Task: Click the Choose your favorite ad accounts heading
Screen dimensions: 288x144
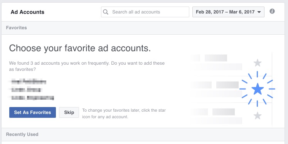Action: (x=80, y=49)
